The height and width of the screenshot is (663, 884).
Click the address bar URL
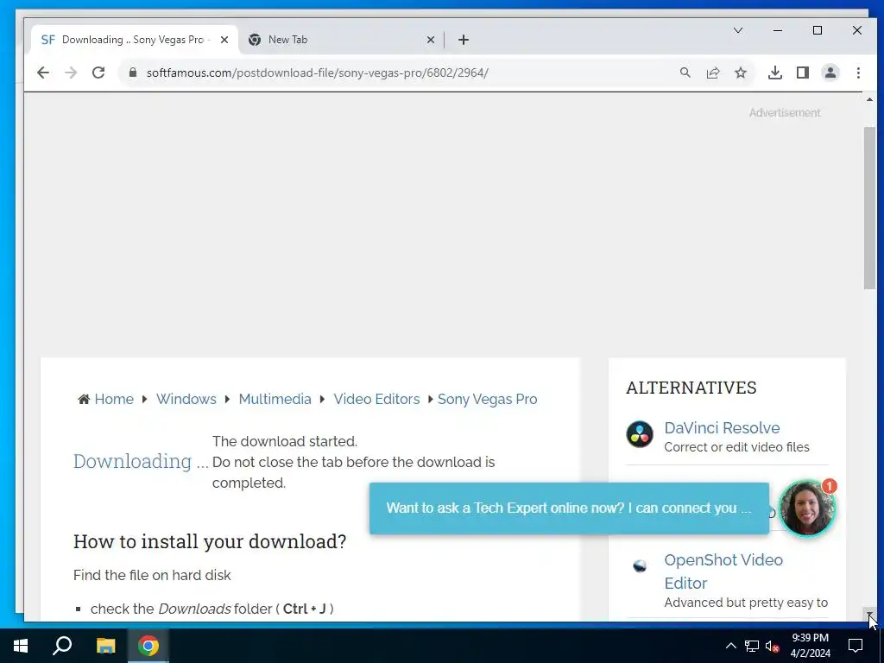click(x=318, y=73)
